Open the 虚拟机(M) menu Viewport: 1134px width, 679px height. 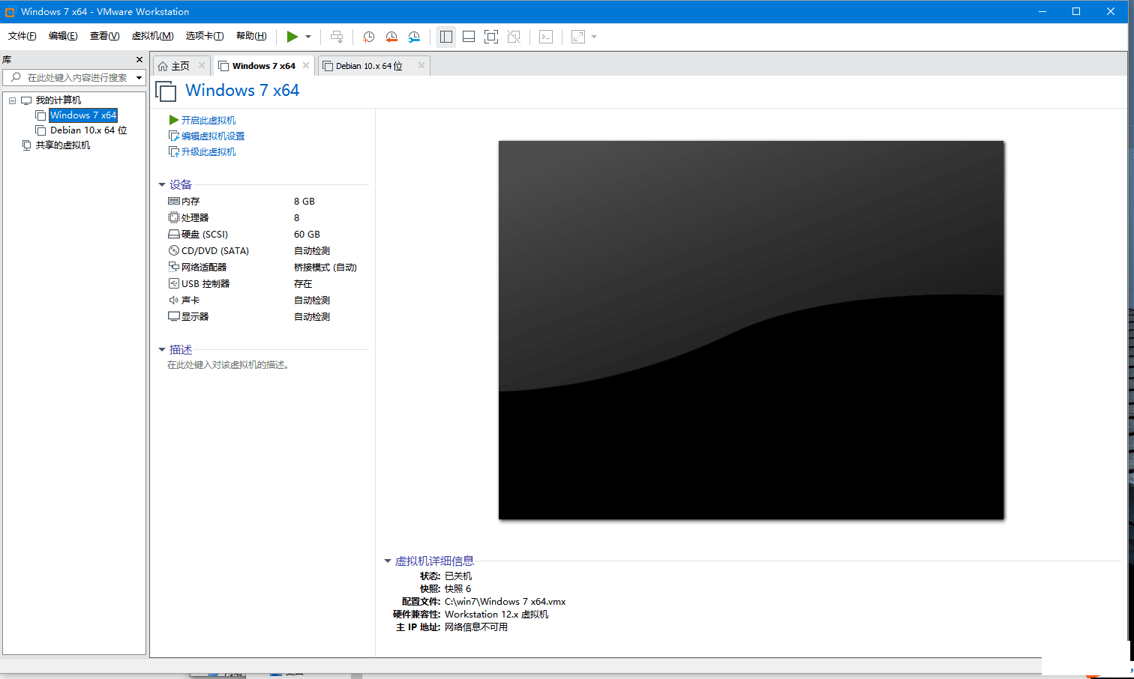point(152,36)
